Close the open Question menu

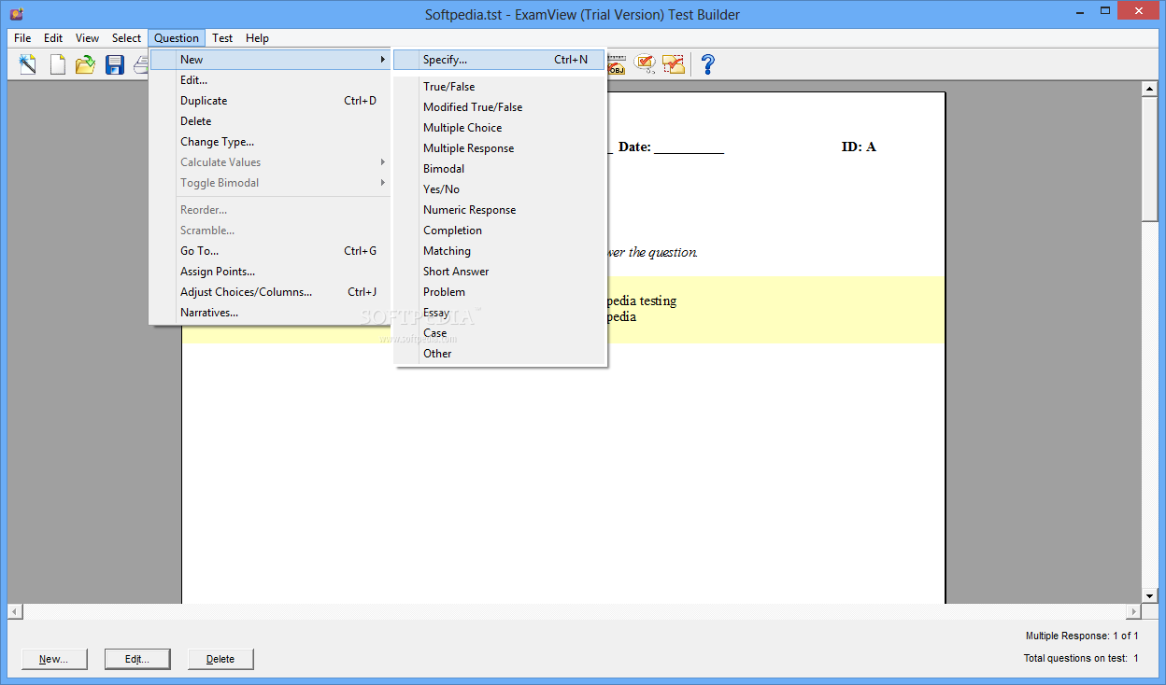tap(177, 38)
